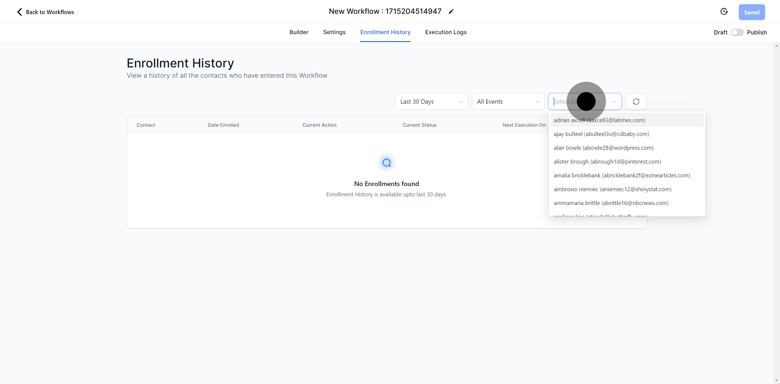Select ajay bulteel in contact list

coord(601,134)
